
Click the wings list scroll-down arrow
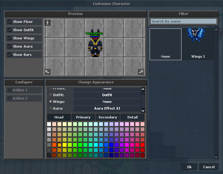tap(216, 157)
